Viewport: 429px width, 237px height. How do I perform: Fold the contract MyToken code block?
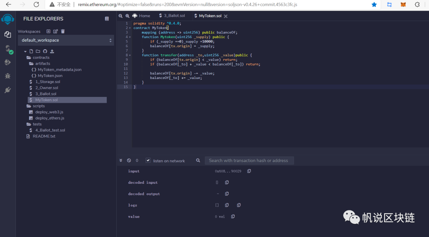tap(130, 28)
